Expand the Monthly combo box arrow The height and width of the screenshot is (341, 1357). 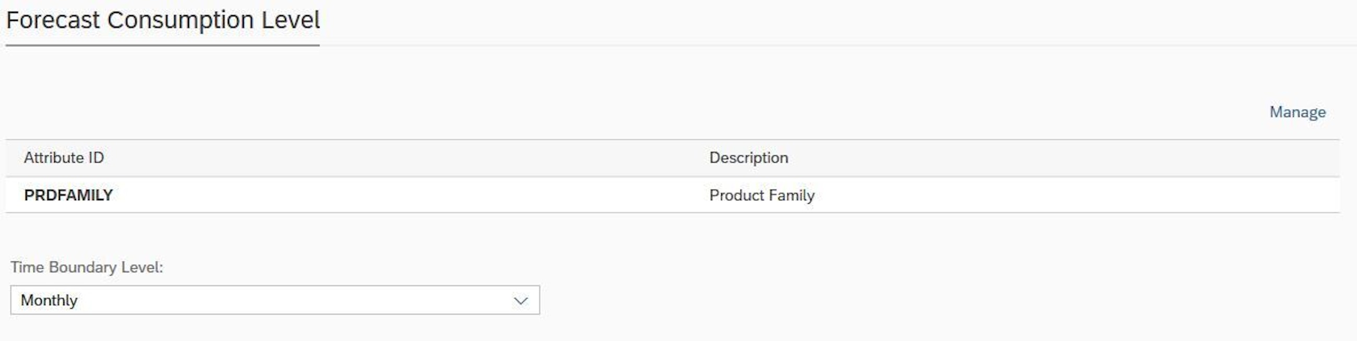tap(520, 300)
